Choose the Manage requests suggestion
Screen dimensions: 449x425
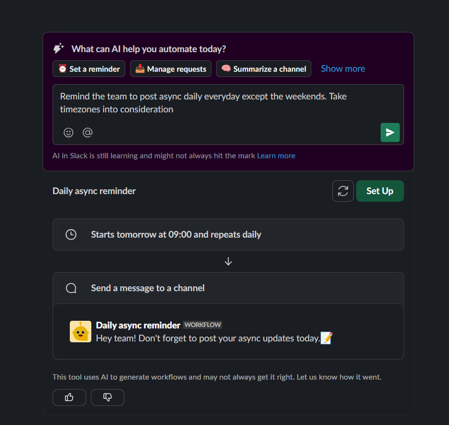(171, 69)
